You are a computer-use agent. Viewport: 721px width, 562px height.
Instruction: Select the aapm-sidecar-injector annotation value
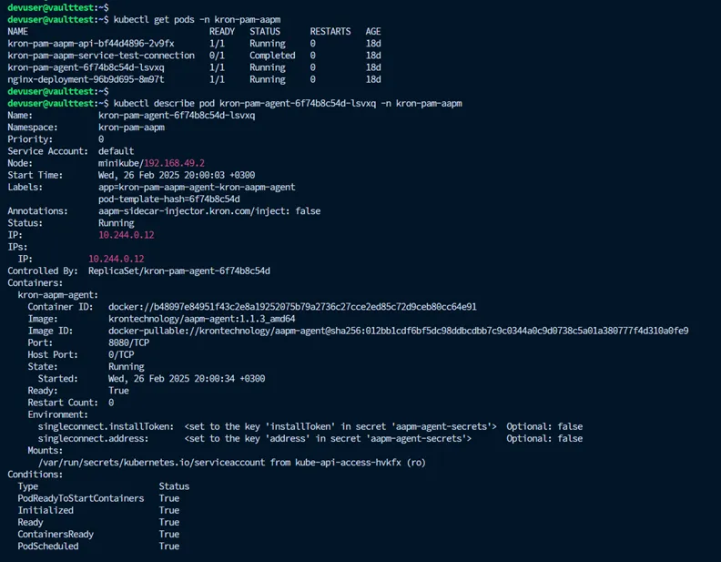(x=209, y=211)
